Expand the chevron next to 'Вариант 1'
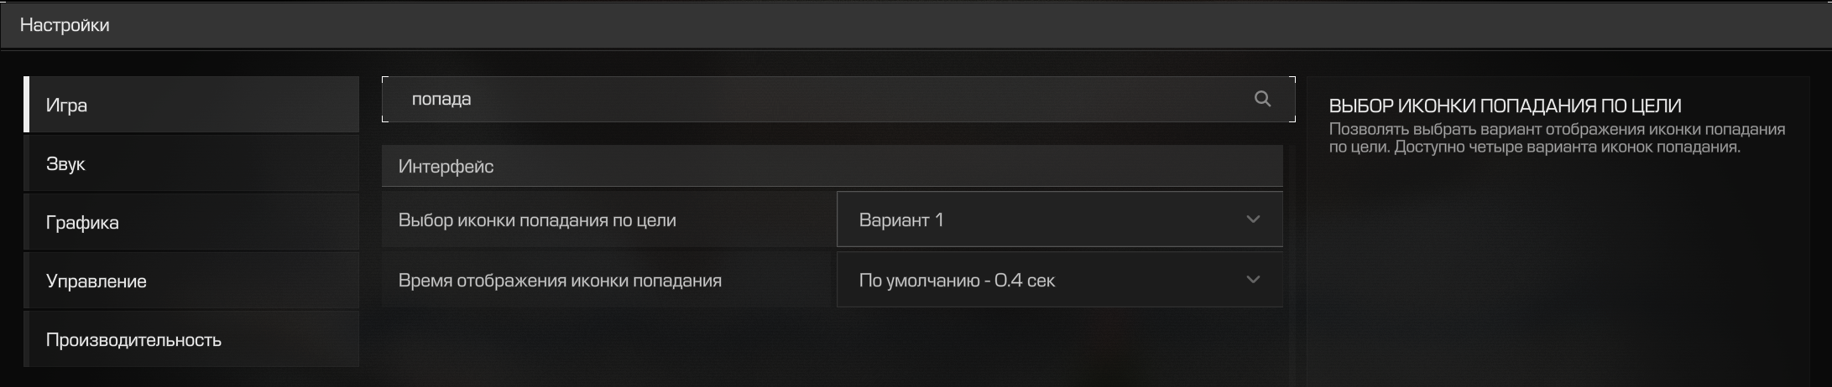This screenshot has width=1832, height=387. pyautogui.click(x=1253, y=219)
